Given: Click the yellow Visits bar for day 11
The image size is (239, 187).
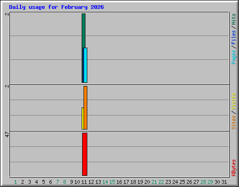Looking at the screenshot, I should click(83, 118).
